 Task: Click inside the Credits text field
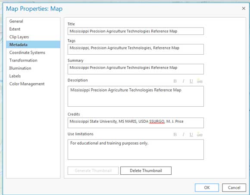click(136, 123)
